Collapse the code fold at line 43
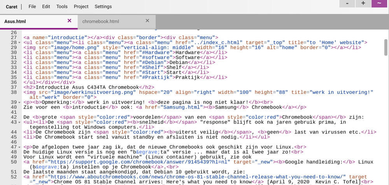Viewport: 389px width, 185px height. (x=19, y=122)
